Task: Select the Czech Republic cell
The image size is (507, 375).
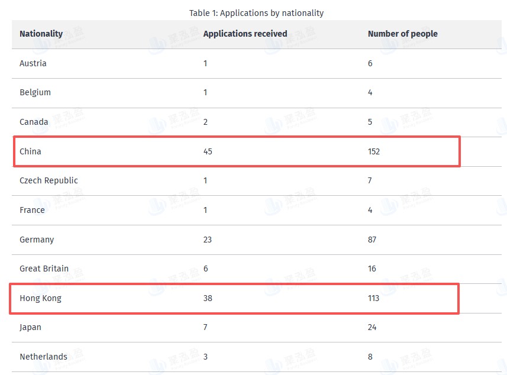Action: [x=49, y=180]
